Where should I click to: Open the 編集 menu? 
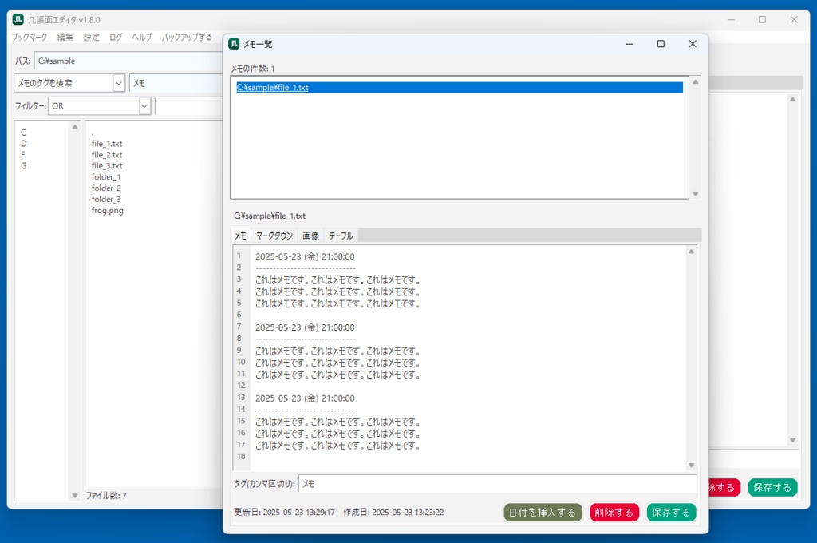tap(65, 37)
